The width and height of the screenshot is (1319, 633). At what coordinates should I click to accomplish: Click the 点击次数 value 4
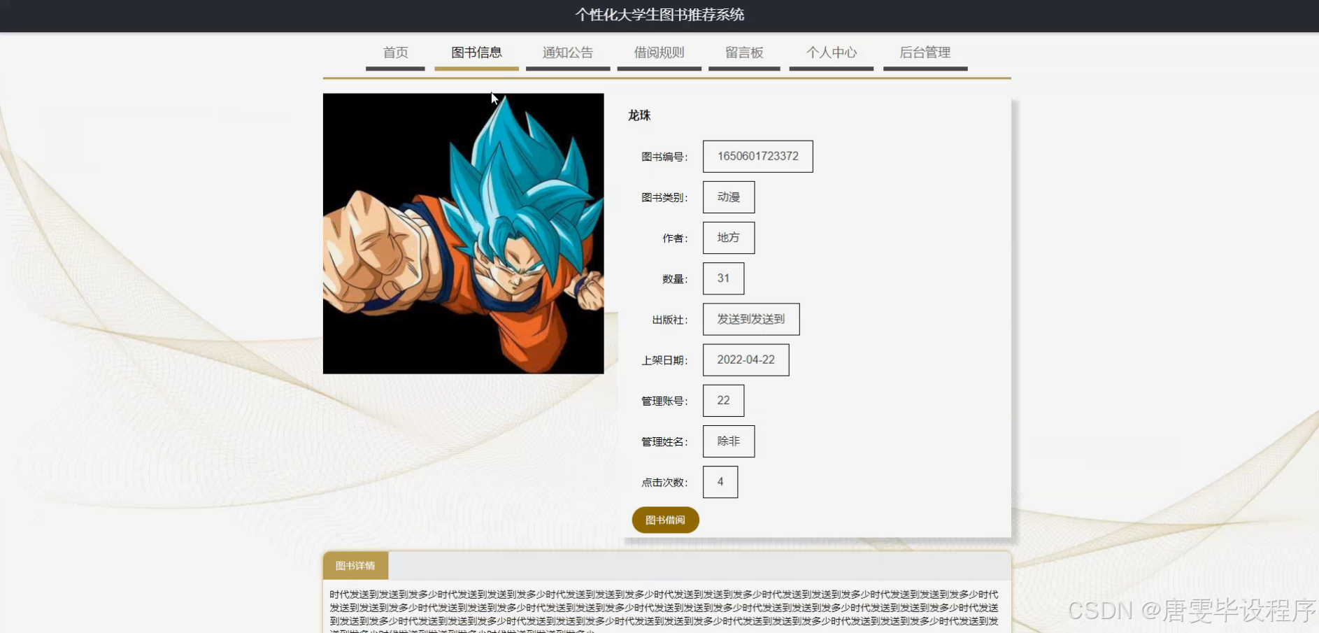(x=720, y=482)
